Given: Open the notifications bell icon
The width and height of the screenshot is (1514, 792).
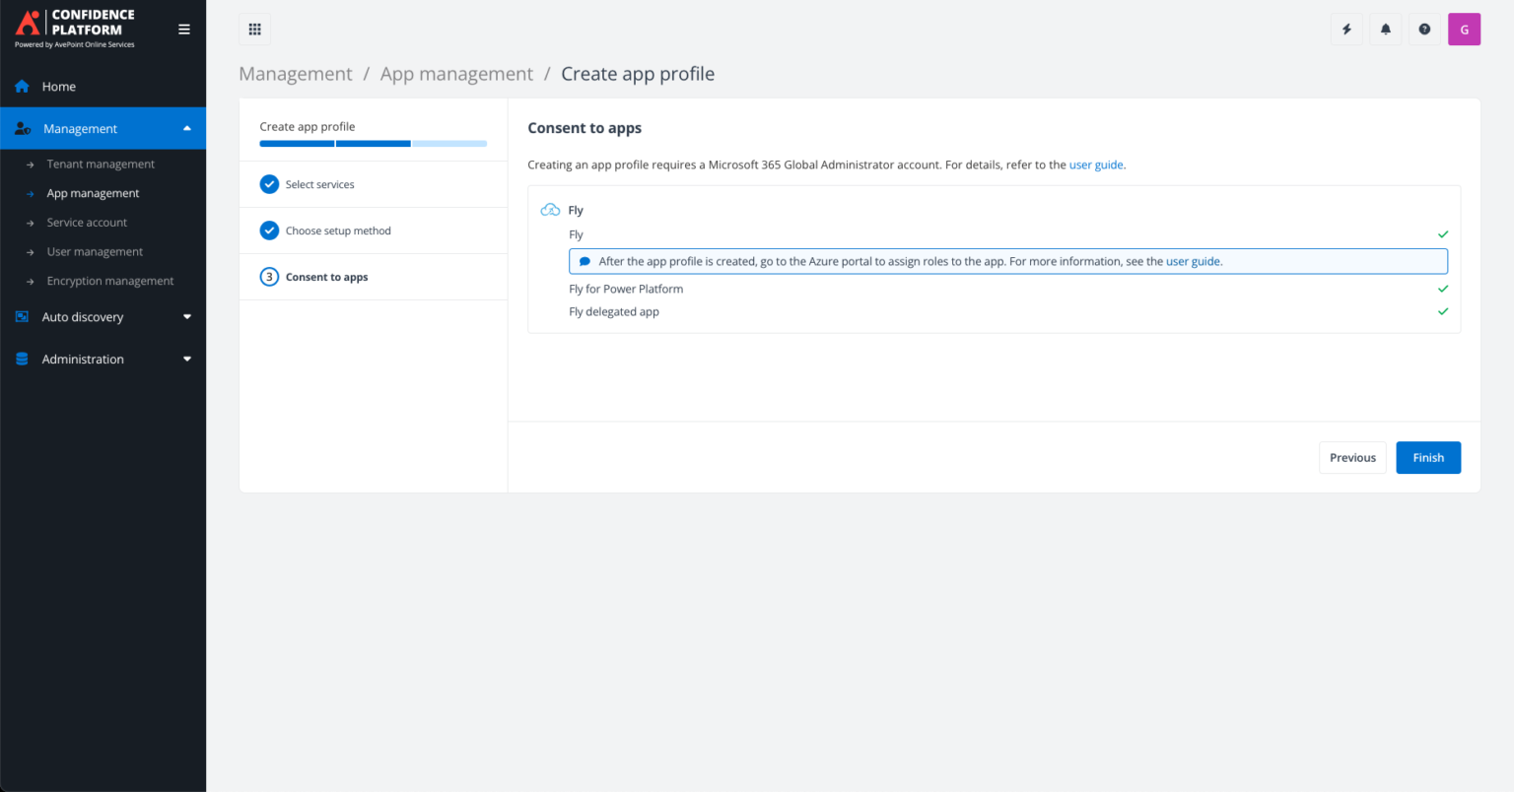Looking at the screenshot, I should [x=1385, y=29].
